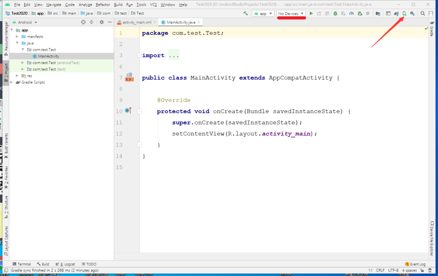Click Apply Changes and Restart Activity icon
This screenshot has height=276, width=438.
click(x=319, y=13)
